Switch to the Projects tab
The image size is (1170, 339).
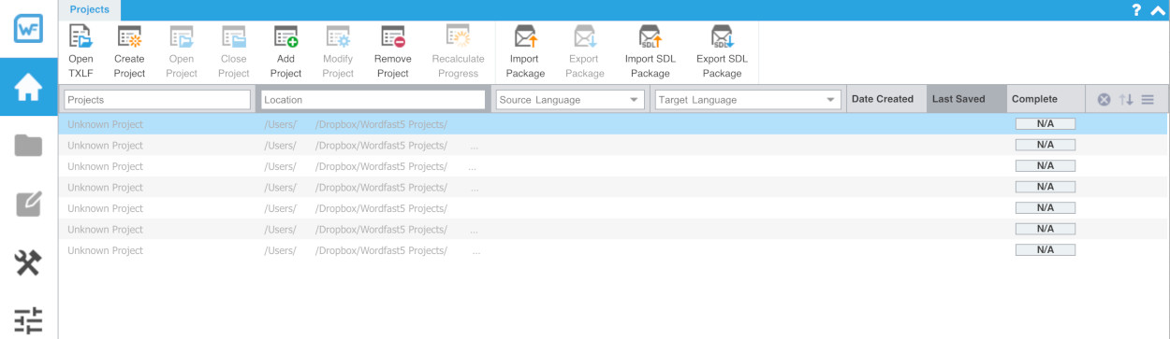point(89,10)
